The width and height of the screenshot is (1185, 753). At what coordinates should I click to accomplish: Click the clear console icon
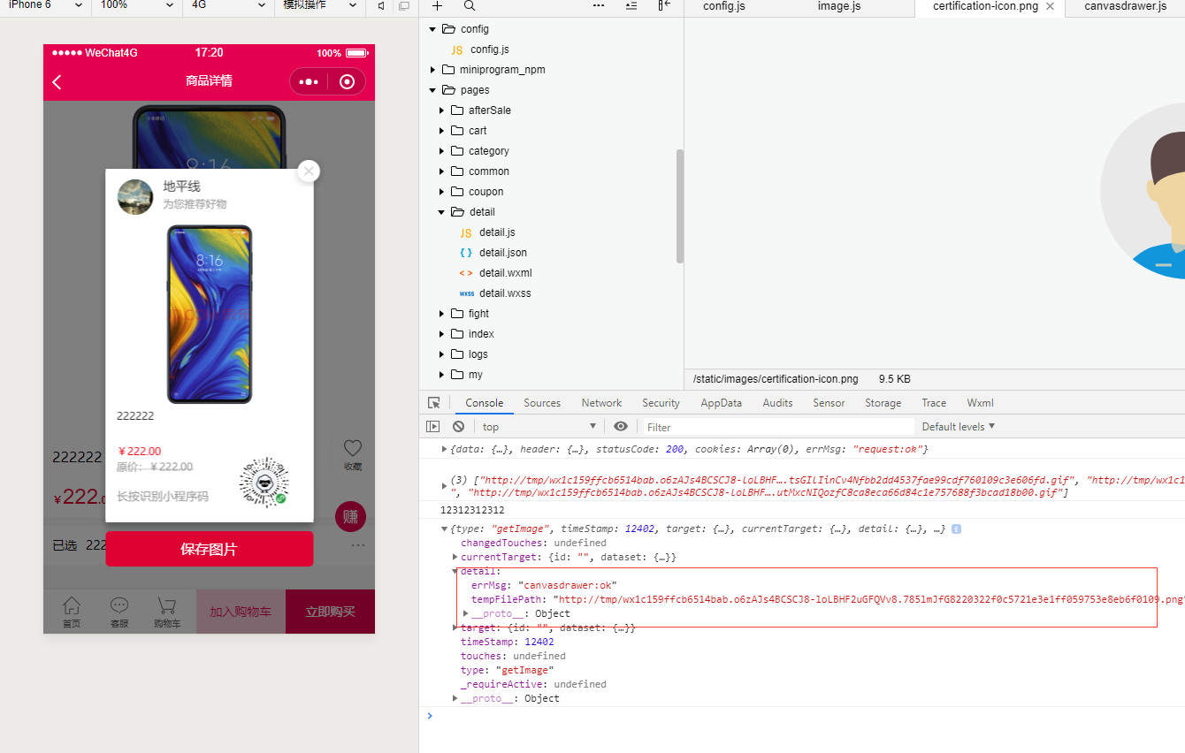click(x=458, y=426)
